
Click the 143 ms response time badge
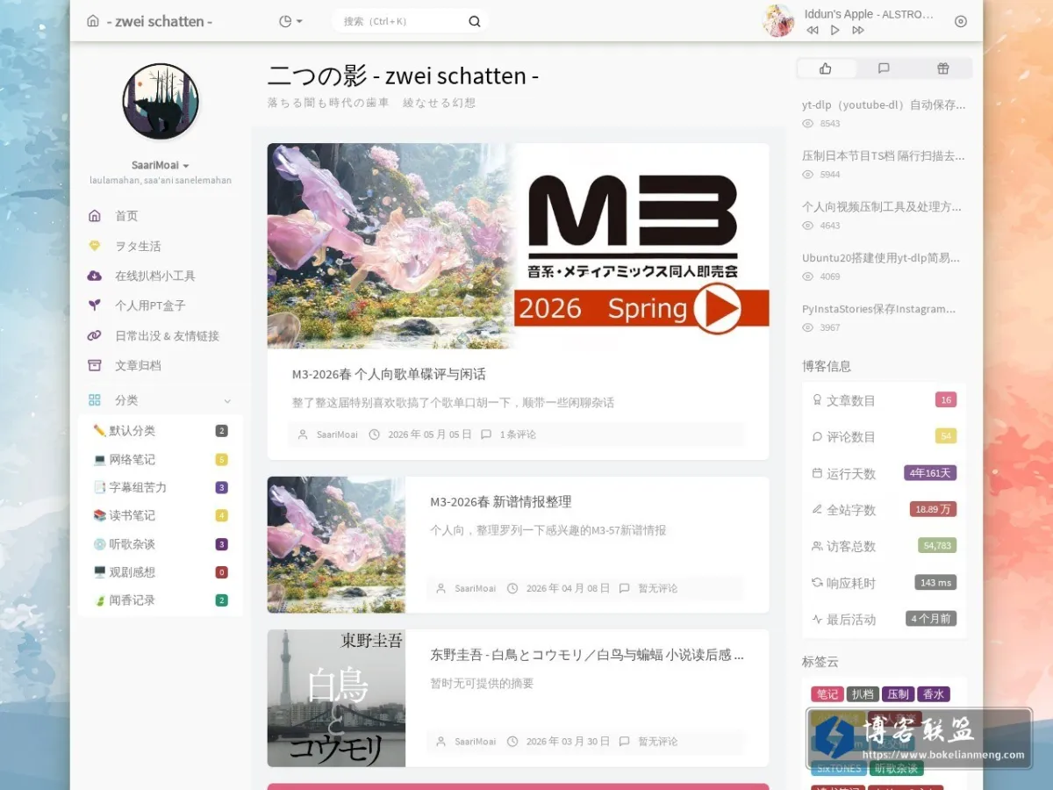point(935,582)
